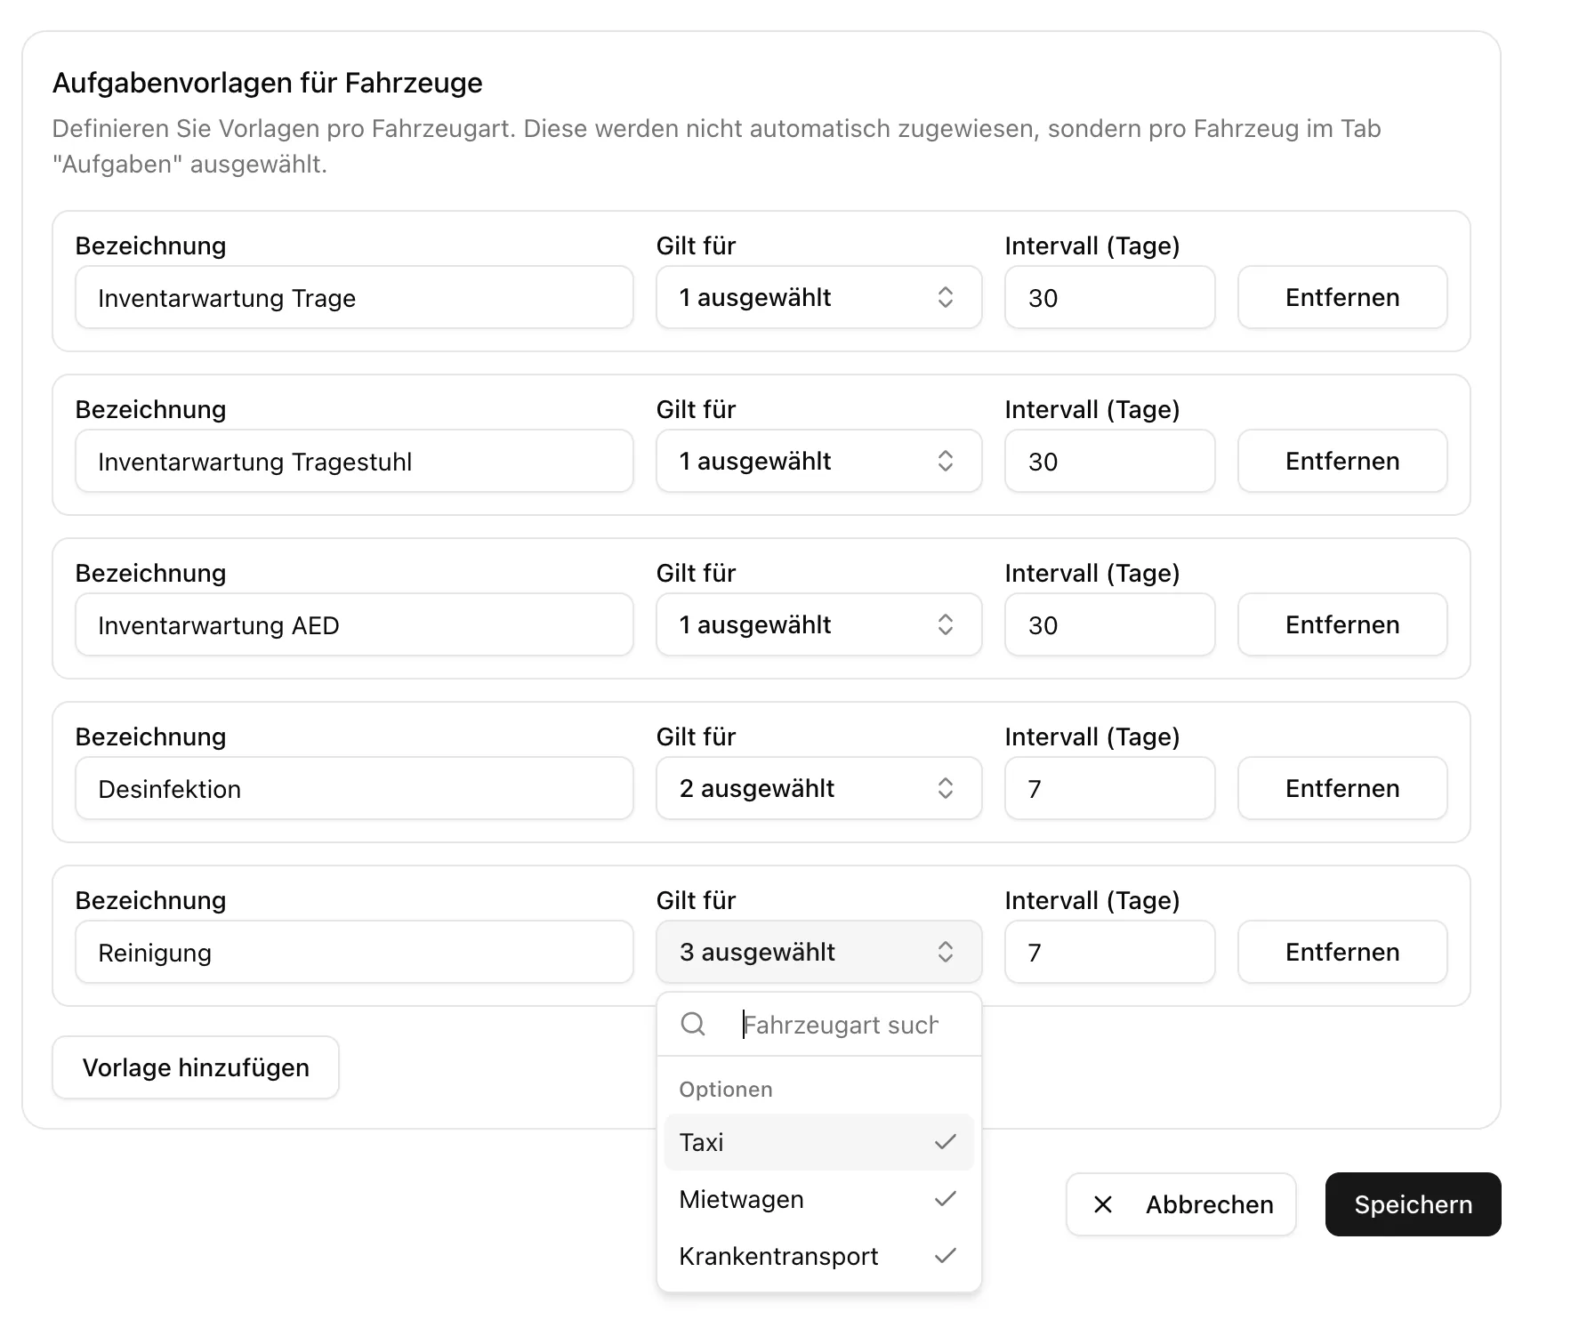Click the Fahrzeugart search input field
Image resolution: width=1587 pixels, height=1336 pixels.
841,1024
